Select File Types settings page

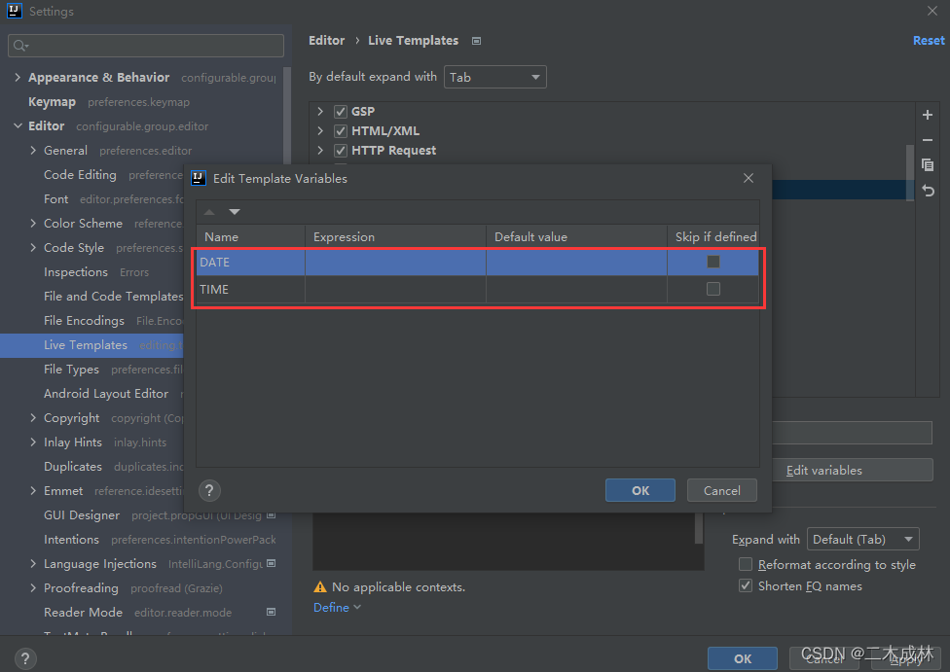71,370
